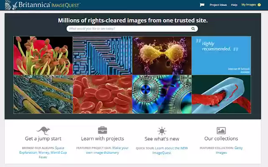This screenshot has width=268, height=167.
Task: Click the See what's new heading
Action: click(x=162, y=139)
